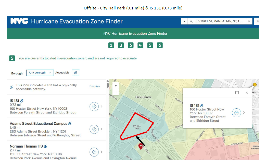Expand Adams Street Educational Campus chevron
The width and height of the screenshot is (265, 168).
102,129
